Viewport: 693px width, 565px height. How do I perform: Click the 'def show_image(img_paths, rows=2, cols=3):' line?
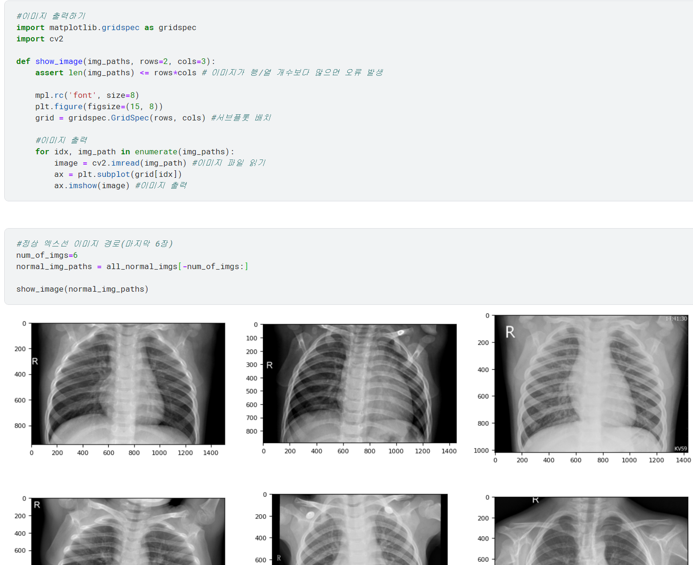coord(116,62)
